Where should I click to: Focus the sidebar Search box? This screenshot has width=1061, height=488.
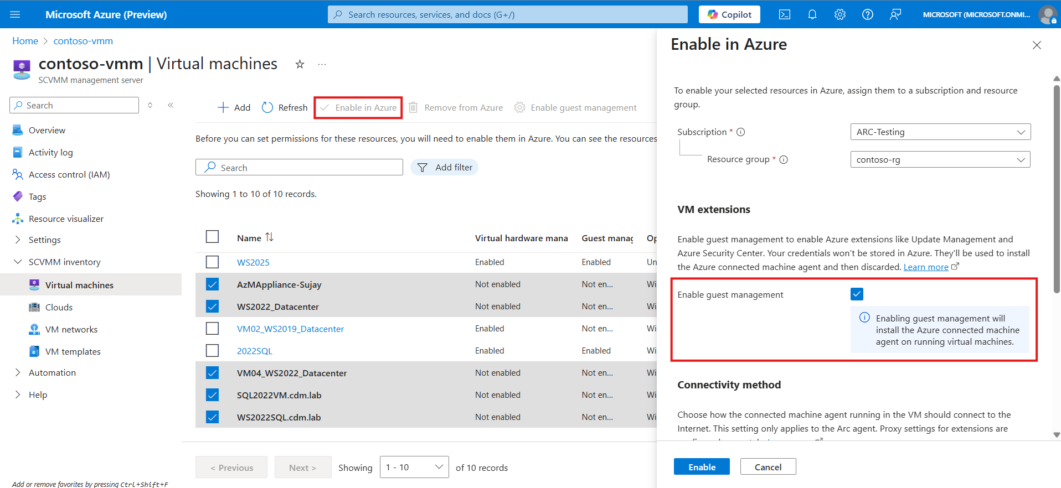click(74, 105)
